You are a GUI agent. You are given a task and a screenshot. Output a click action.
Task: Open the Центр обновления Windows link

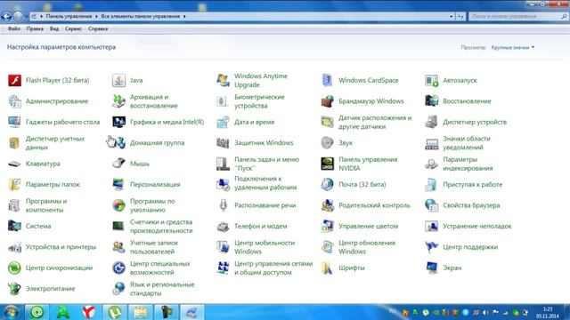tap(367, 247)
